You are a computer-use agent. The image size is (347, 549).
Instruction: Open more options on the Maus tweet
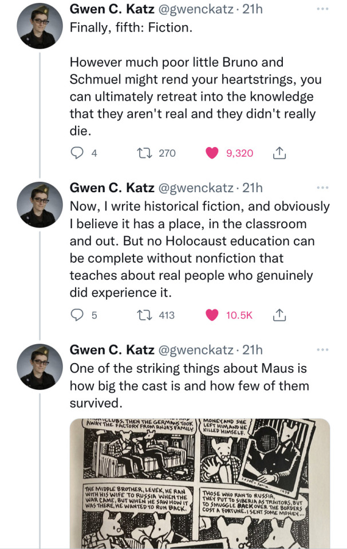pyautogui.click(x=323, y=349)
